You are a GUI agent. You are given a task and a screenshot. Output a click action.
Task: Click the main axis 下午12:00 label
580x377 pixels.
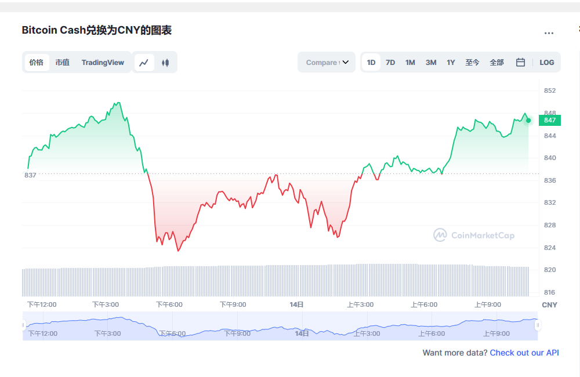42,304
